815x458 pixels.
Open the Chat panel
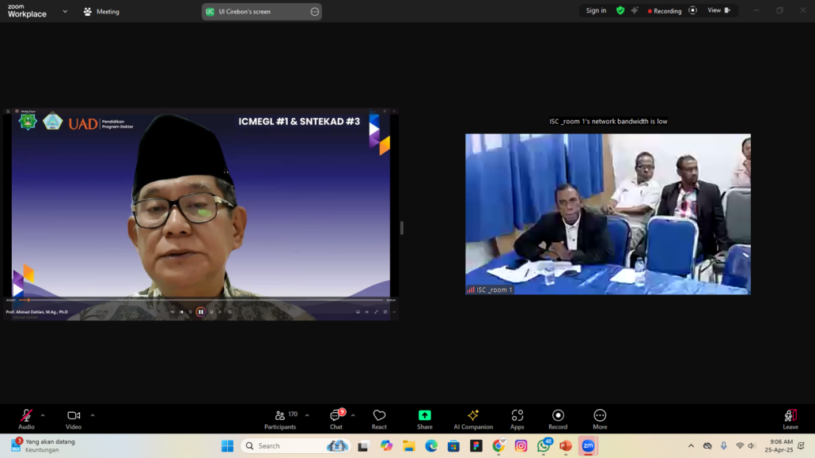click(x=336, y=418)
